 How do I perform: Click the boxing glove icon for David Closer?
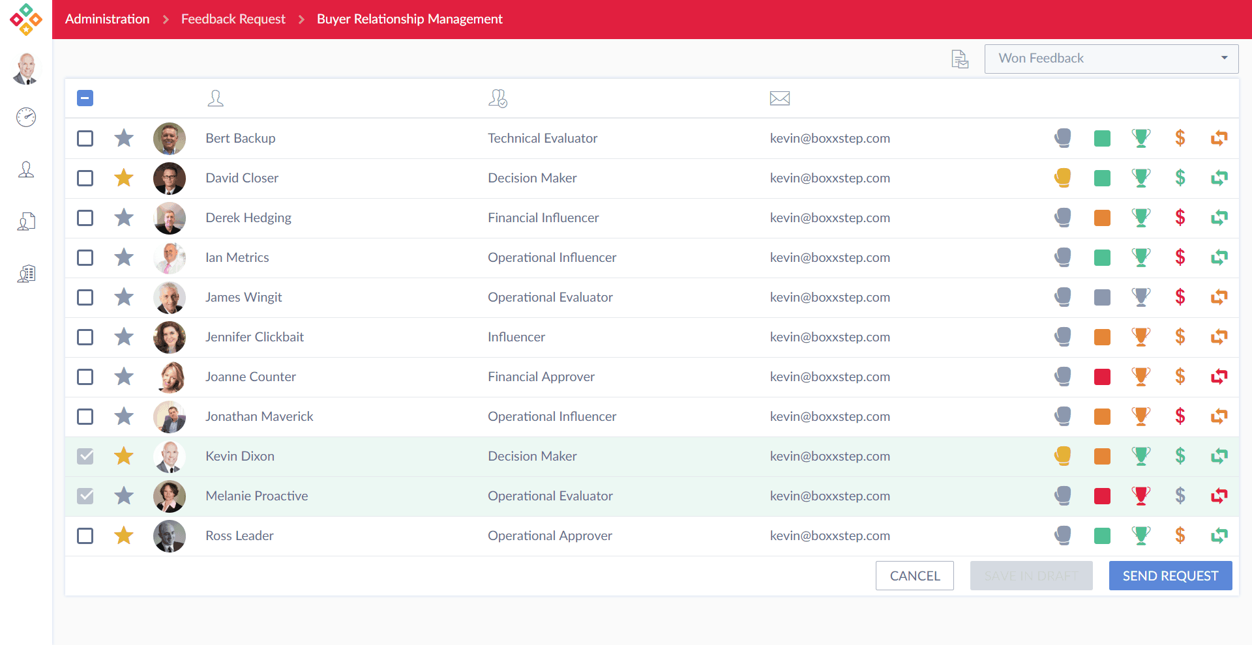(1063, 178)
